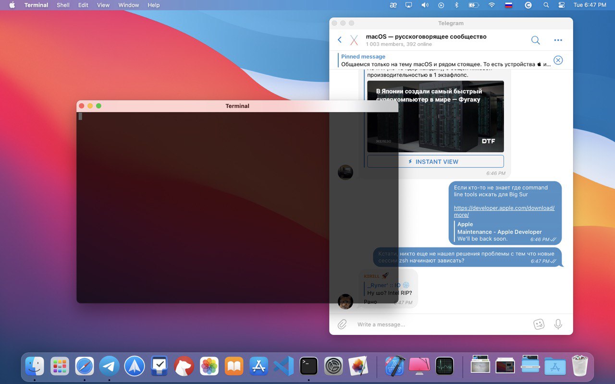The width and height of the screenshot is (615, 384).
Task: Open Safari from the Dock
Action: coord(85,366)
